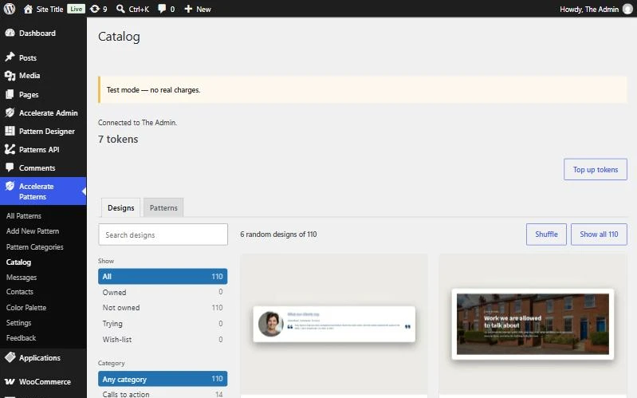Open the Contacts submenu link

[x=19, y=292]
